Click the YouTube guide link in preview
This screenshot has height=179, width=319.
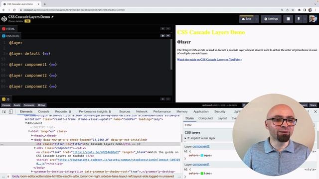point(209,60)
